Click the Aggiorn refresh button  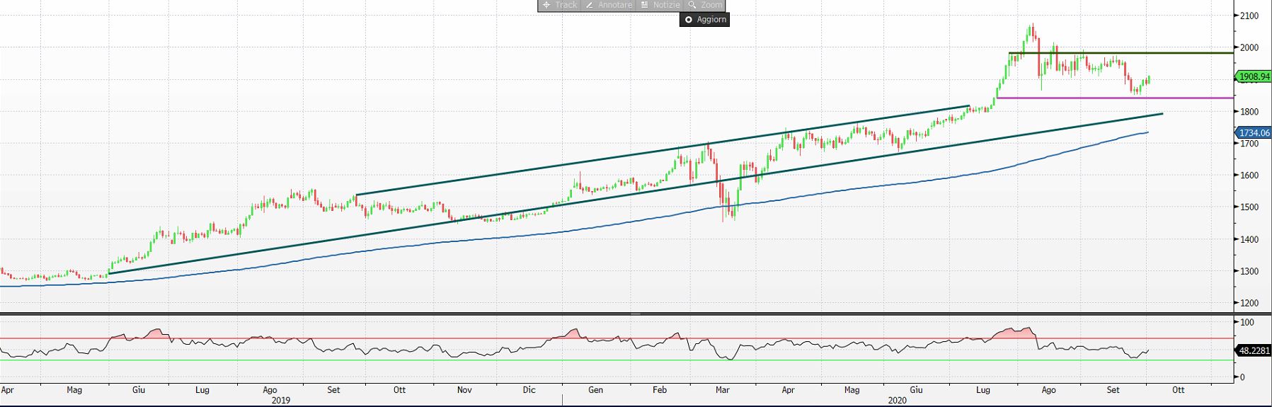(705, 20)
